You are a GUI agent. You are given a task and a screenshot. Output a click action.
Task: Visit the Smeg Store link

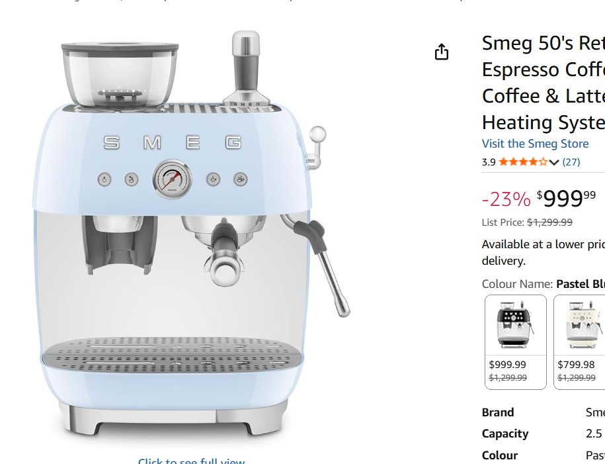point(535,144)
